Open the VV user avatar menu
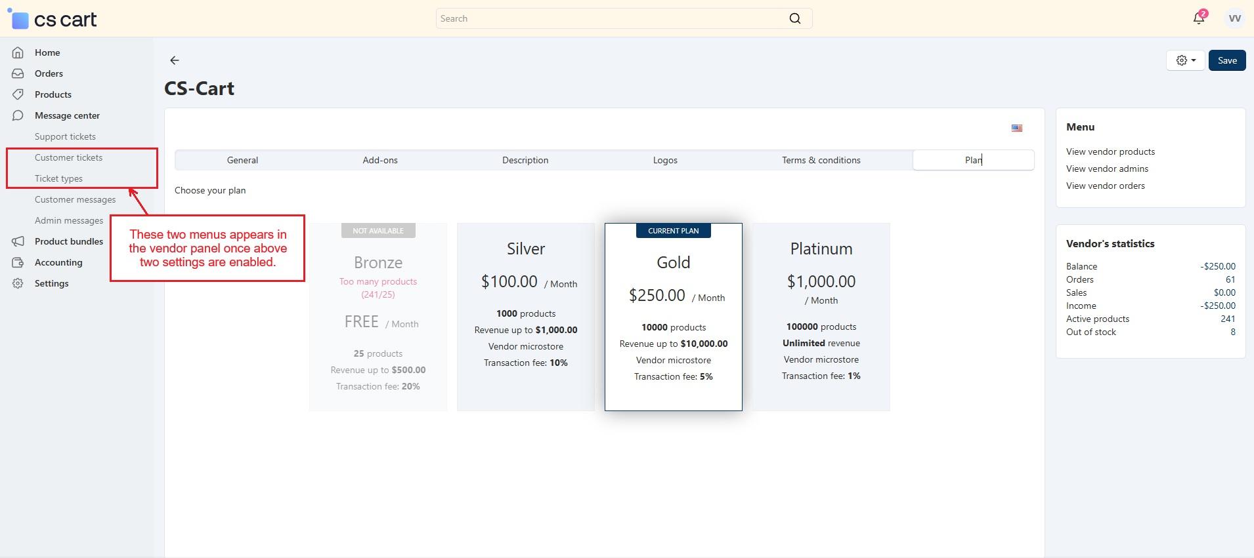 [x=1234, y=18]
